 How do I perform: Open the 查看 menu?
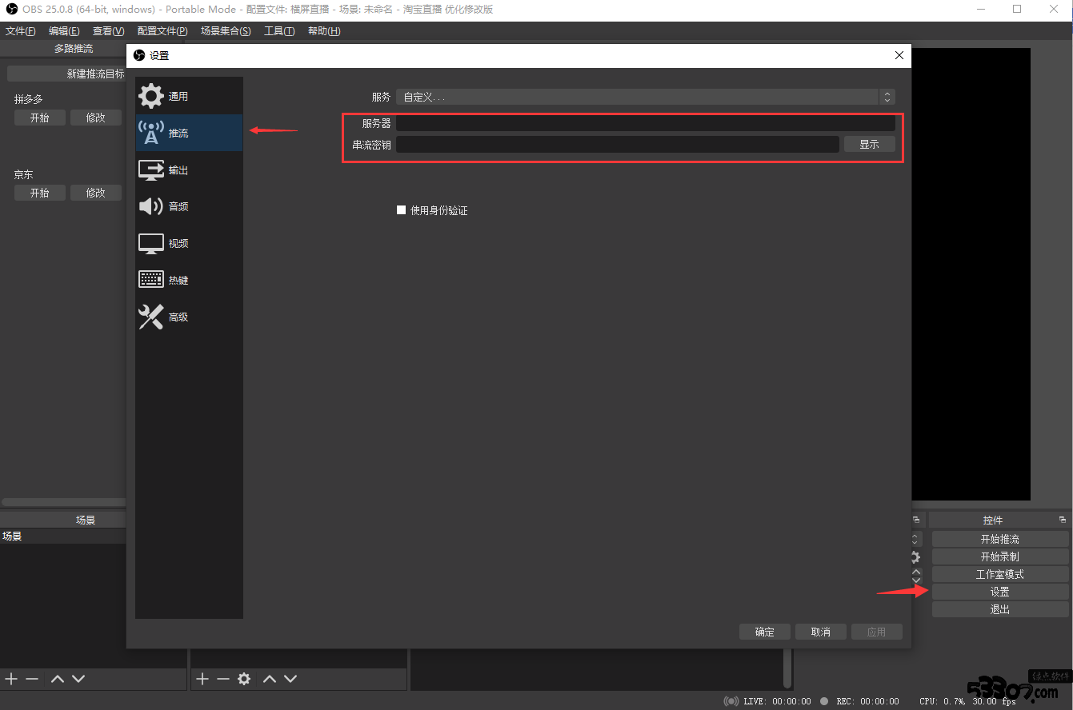(108, 31)
